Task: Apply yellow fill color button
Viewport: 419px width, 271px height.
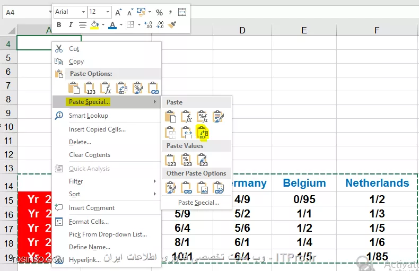Action: click(x=94, y=25)
